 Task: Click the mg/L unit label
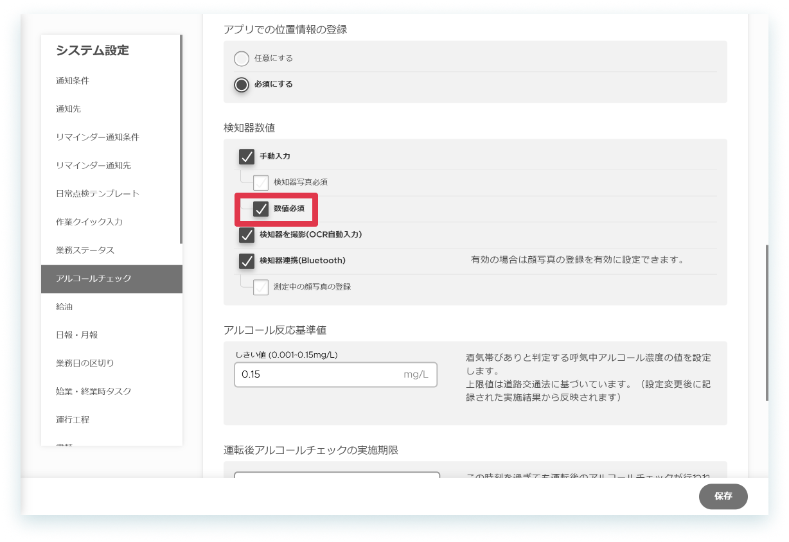[x=416, y=374]
